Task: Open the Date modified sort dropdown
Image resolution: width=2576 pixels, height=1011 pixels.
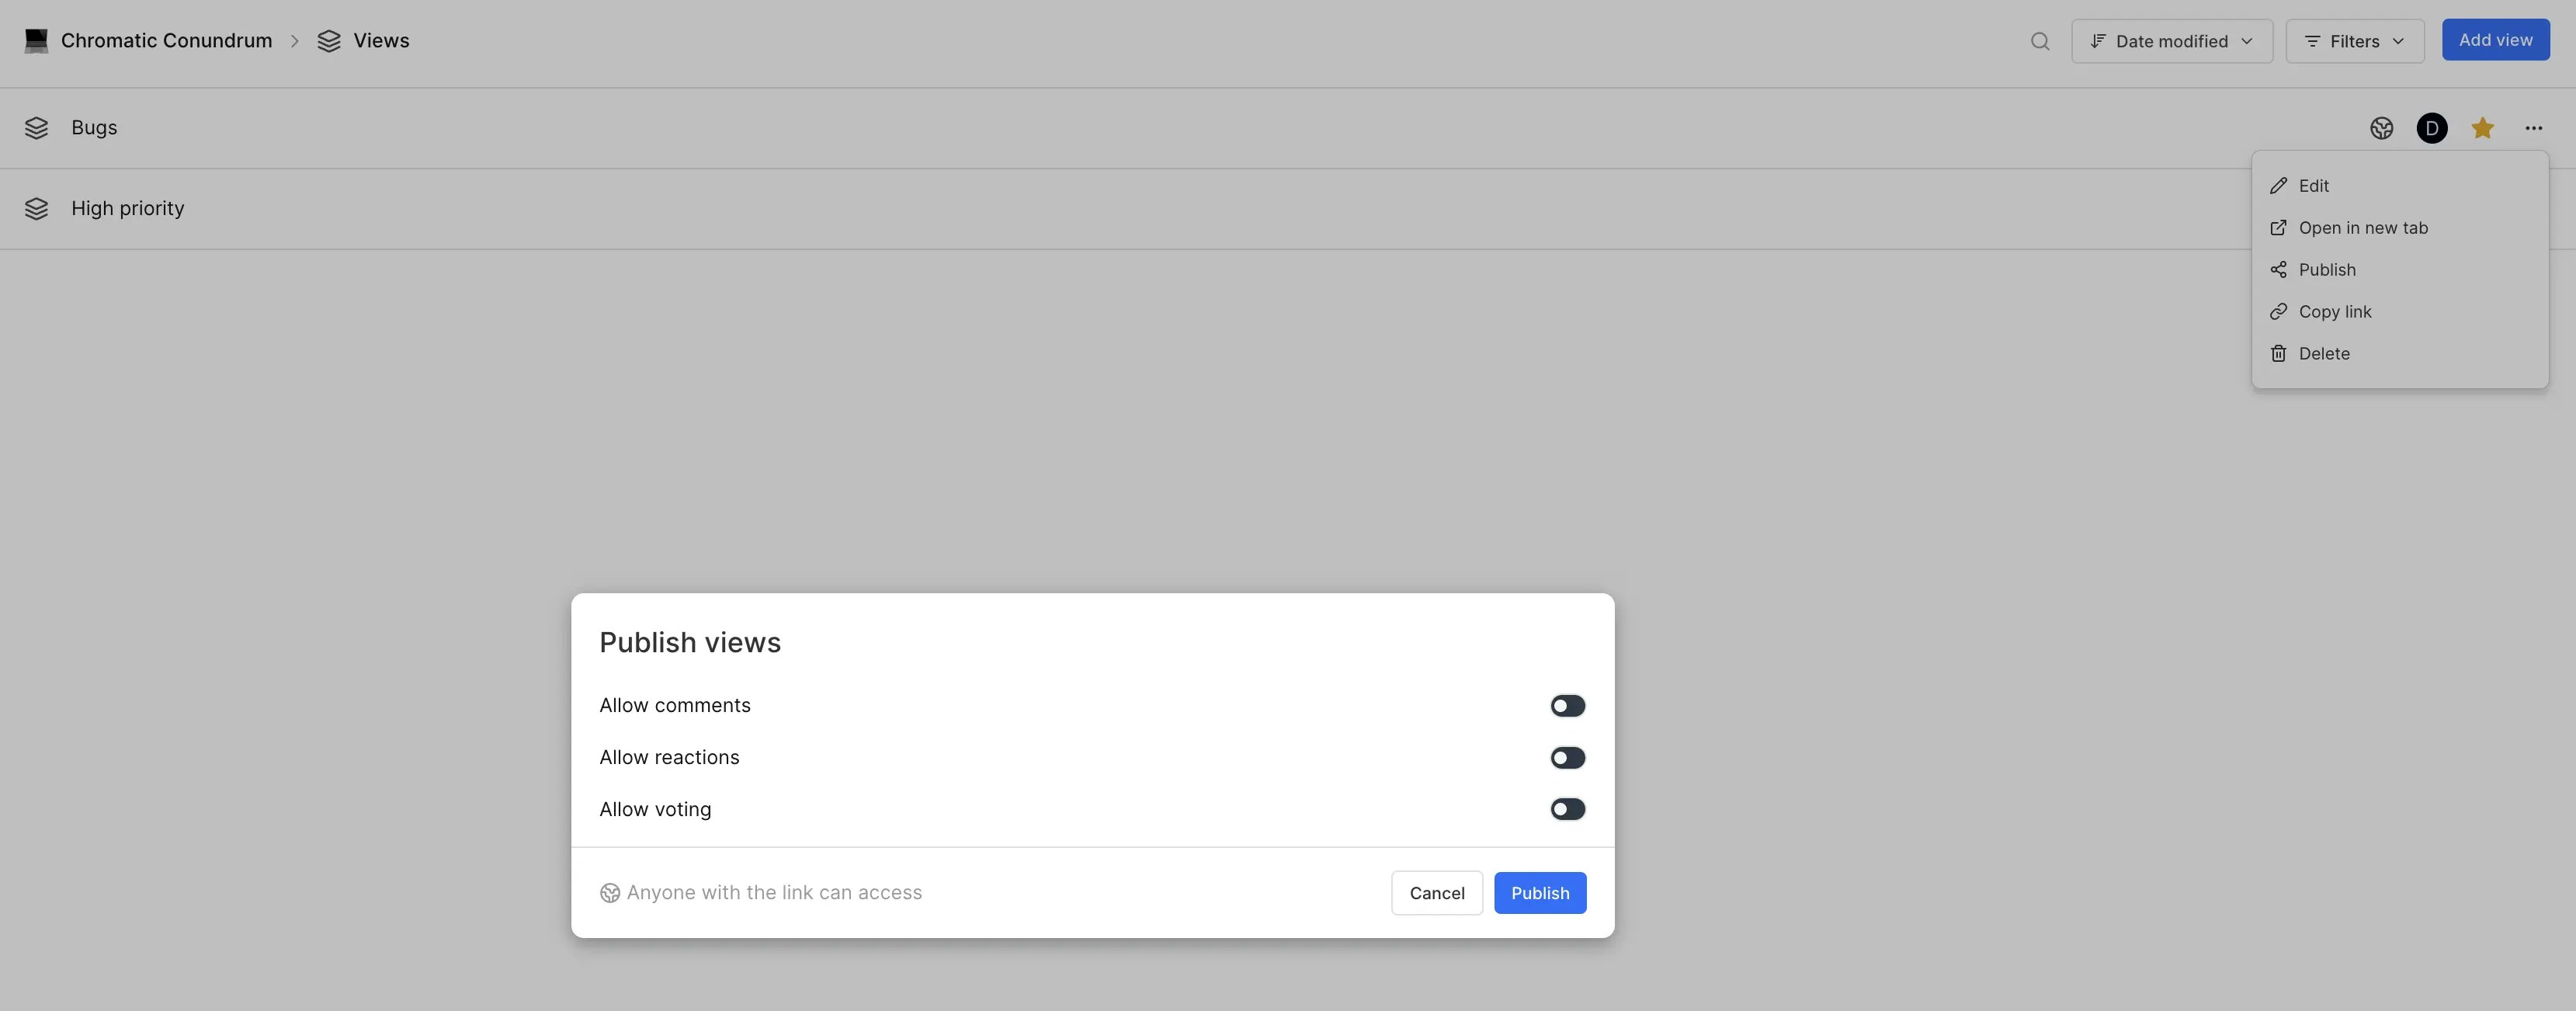Action: coord(2171,41)
